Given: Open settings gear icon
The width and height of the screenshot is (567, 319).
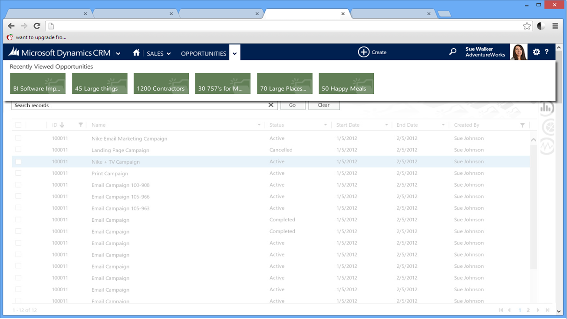Looking at the screenshot, I should (536, 52).
